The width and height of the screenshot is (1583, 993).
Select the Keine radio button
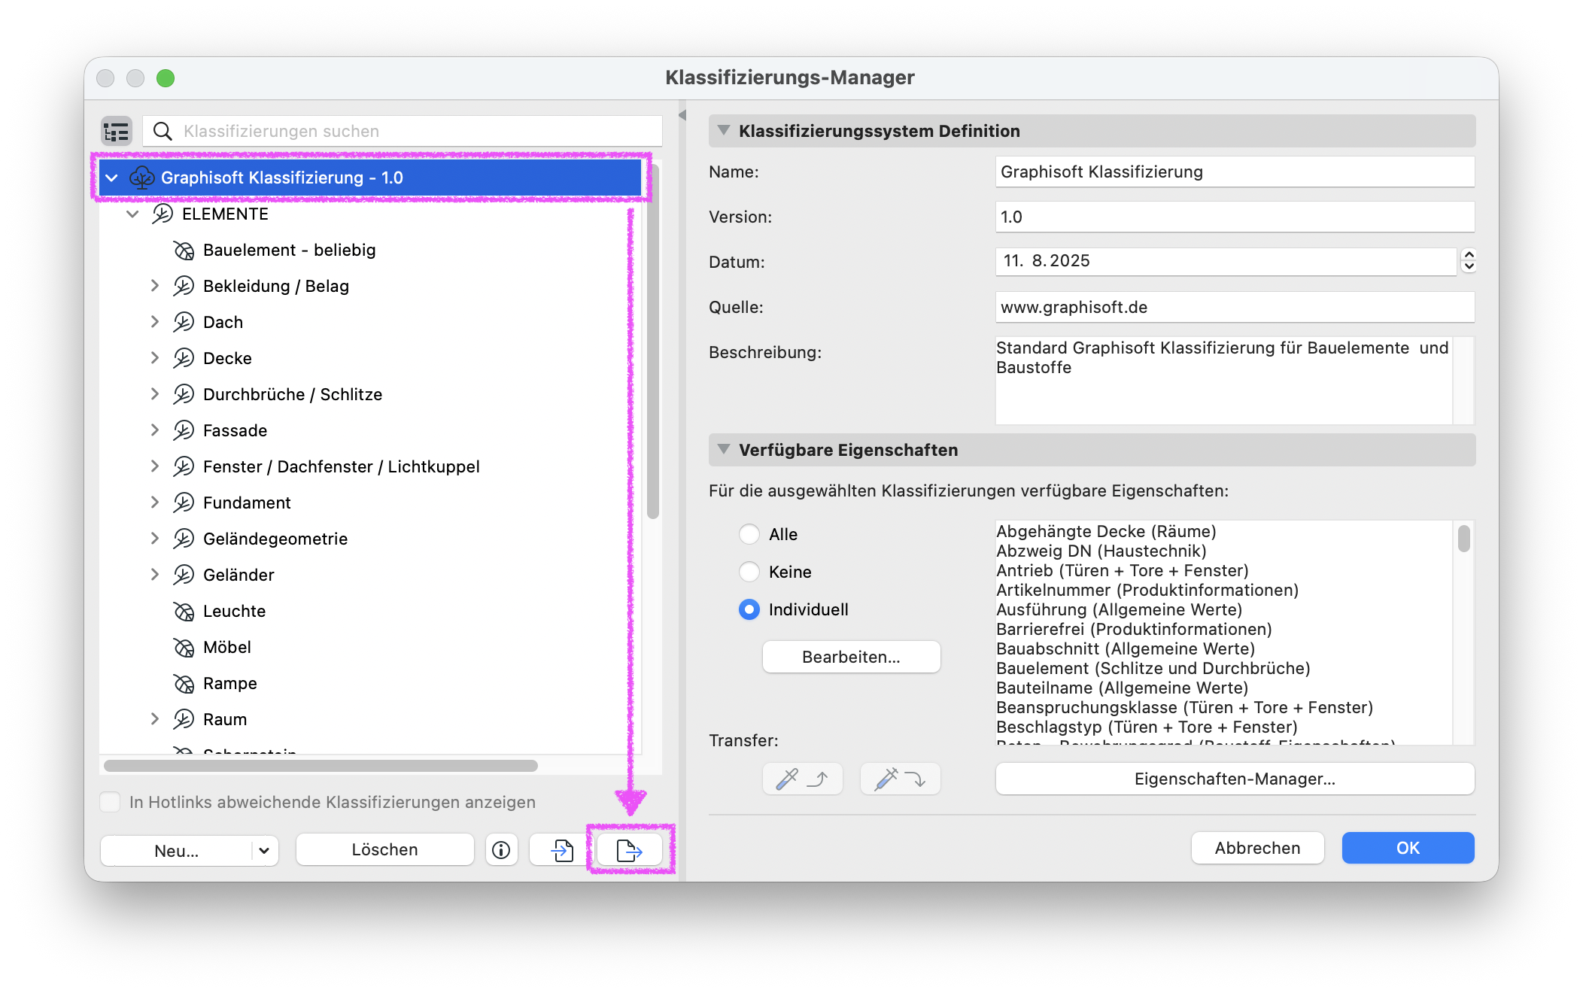(749, 572)
